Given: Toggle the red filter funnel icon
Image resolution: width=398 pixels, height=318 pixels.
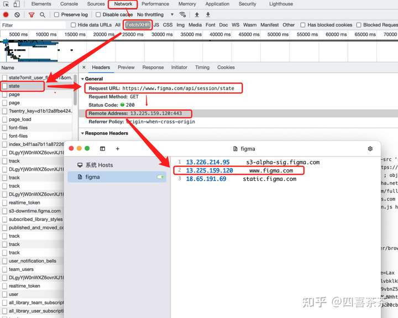Looking at the screenshot, I should 32,15.
